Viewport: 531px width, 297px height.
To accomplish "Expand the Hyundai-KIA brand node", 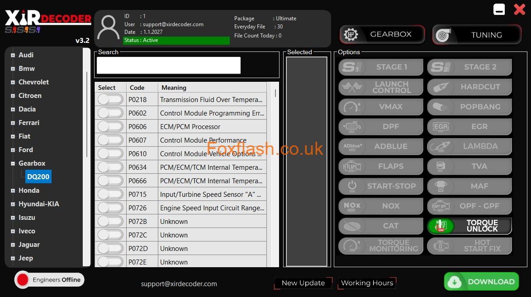I will (13, 204).
